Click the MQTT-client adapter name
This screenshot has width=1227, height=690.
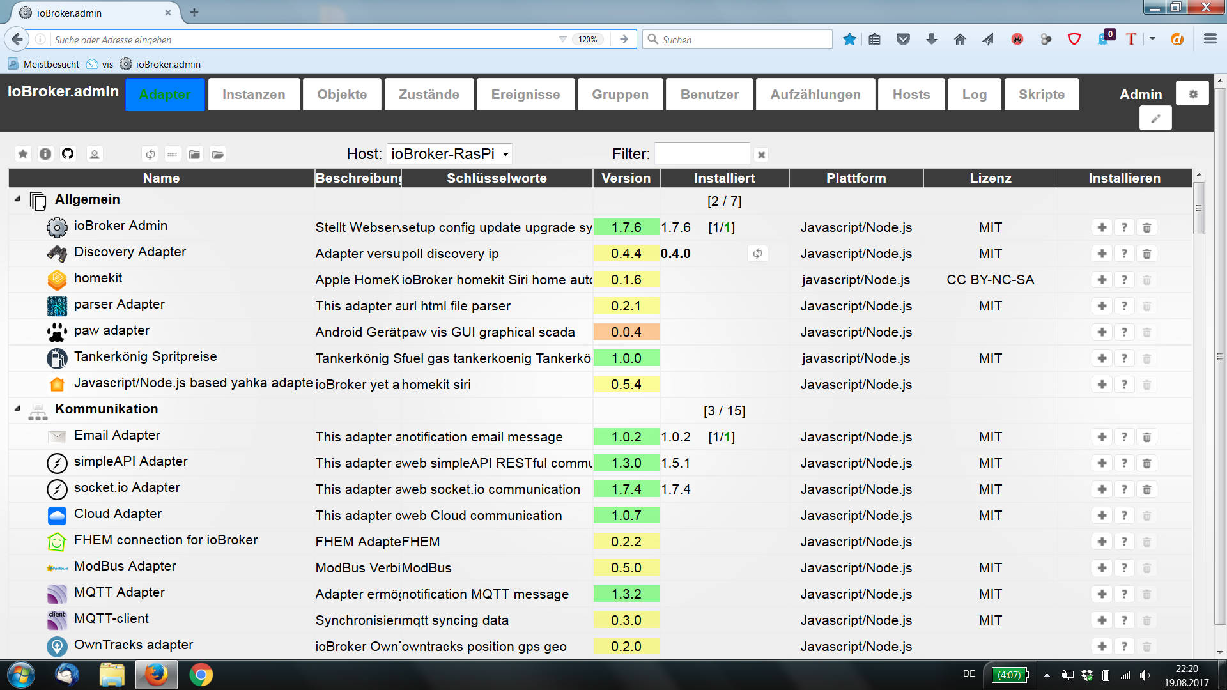[x=111, y=618]
